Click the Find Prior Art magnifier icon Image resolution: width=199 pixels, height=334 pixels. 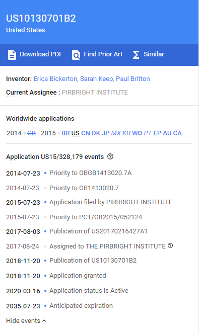tap(76, 55)
